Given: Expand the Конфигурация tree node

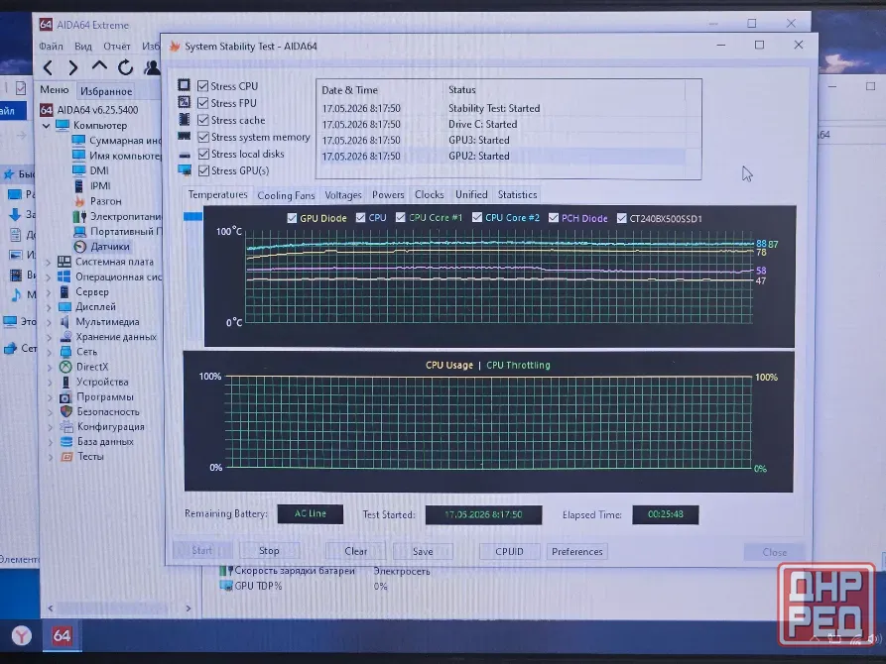Looking at the screenshot, I should (x=51, y=427).
